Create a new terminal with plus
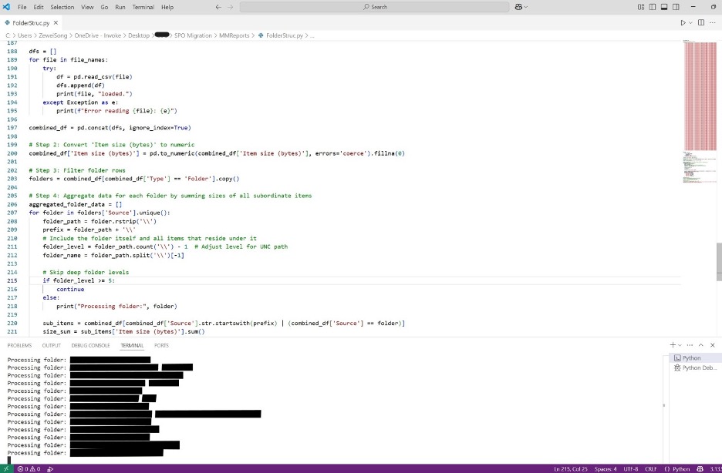 pyautogui.click(x=673, y=345)
